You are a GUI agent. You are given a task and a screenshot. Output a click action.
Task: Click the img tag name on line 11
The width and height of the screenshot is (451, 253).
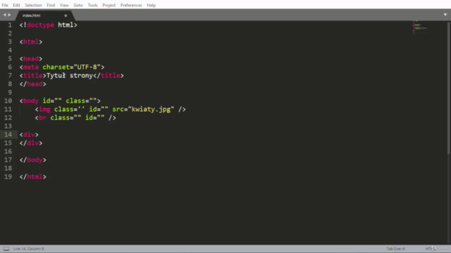(44, 110)
